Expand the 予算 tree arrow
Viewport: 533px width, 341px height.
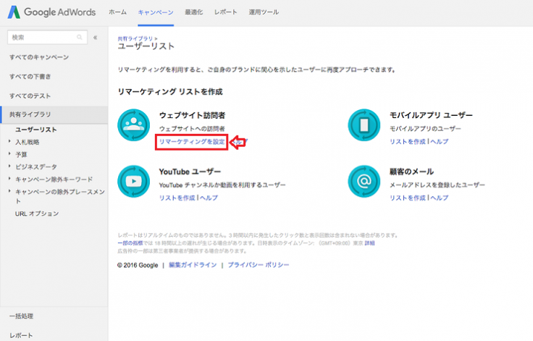point(10,153)
